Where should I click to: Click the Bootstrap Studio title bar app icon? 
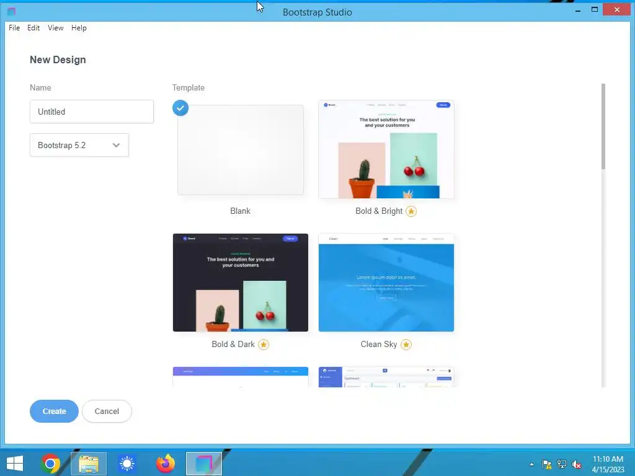coord(11,12)
